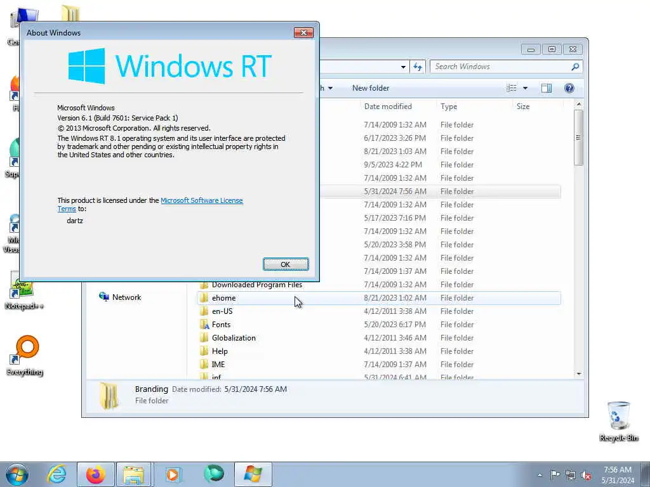Image resolution: width=650 pixels, height=487 pixels.
Task: Select the ehome folder
Action: pyautogui.click(x=379, y=298)
